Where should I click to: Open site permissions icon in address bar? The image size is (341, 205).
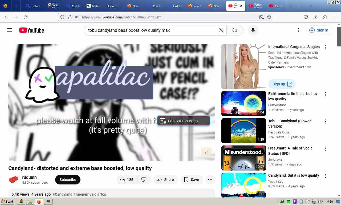(77, 17)
